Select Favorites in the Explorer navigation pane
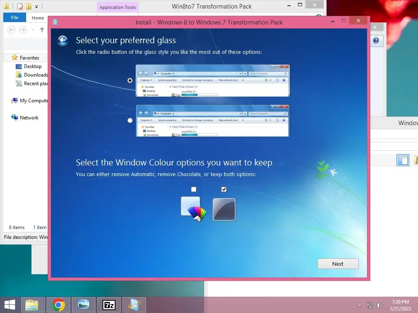Viewport: 418px width, 313px height. [29, 58]
